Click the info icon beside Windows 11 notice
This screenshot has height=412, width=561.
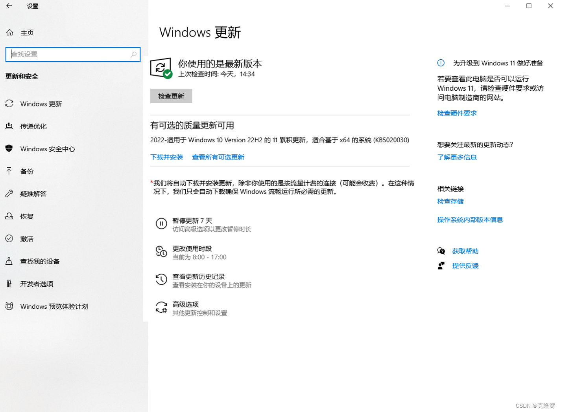[x=441, y=63]
